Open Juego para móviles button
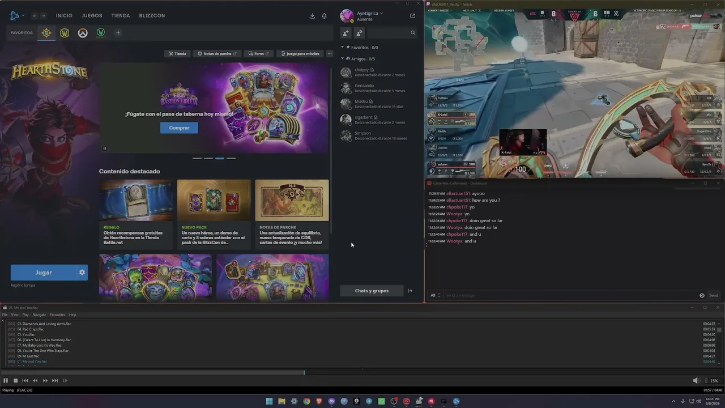This screenshot has width=725, height=408. [300, 54]
